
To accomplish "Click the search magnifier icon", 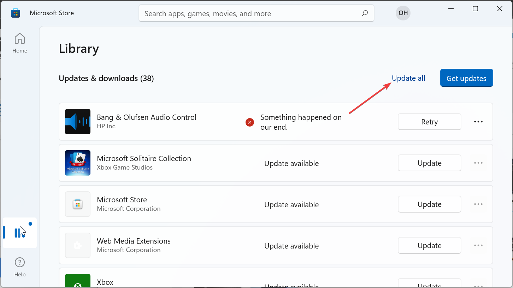I will point(365,13).
